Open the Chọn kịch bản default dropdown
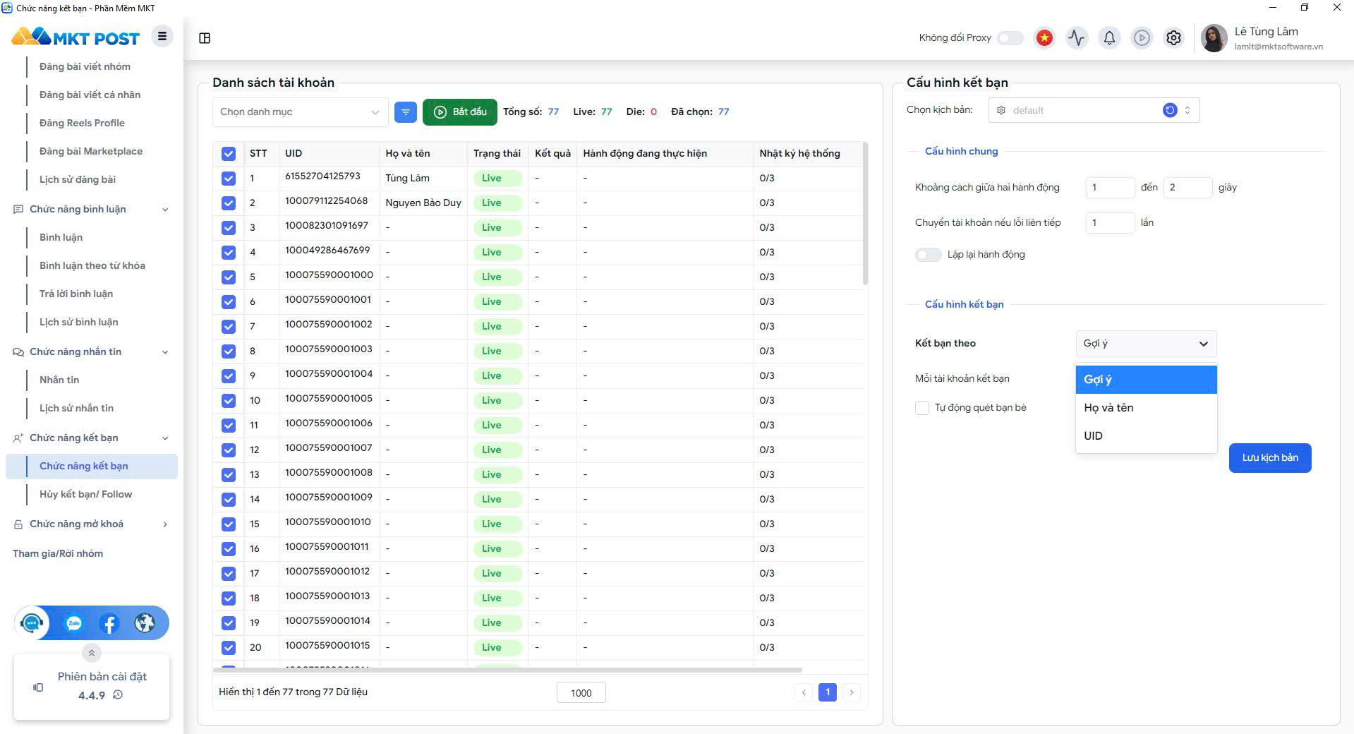Image resolution: width=1354 pixels, height=734 pixels. [x=1094, y=110]
